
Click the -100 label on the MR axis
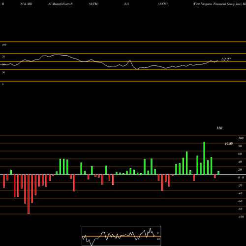coord(241,217)
